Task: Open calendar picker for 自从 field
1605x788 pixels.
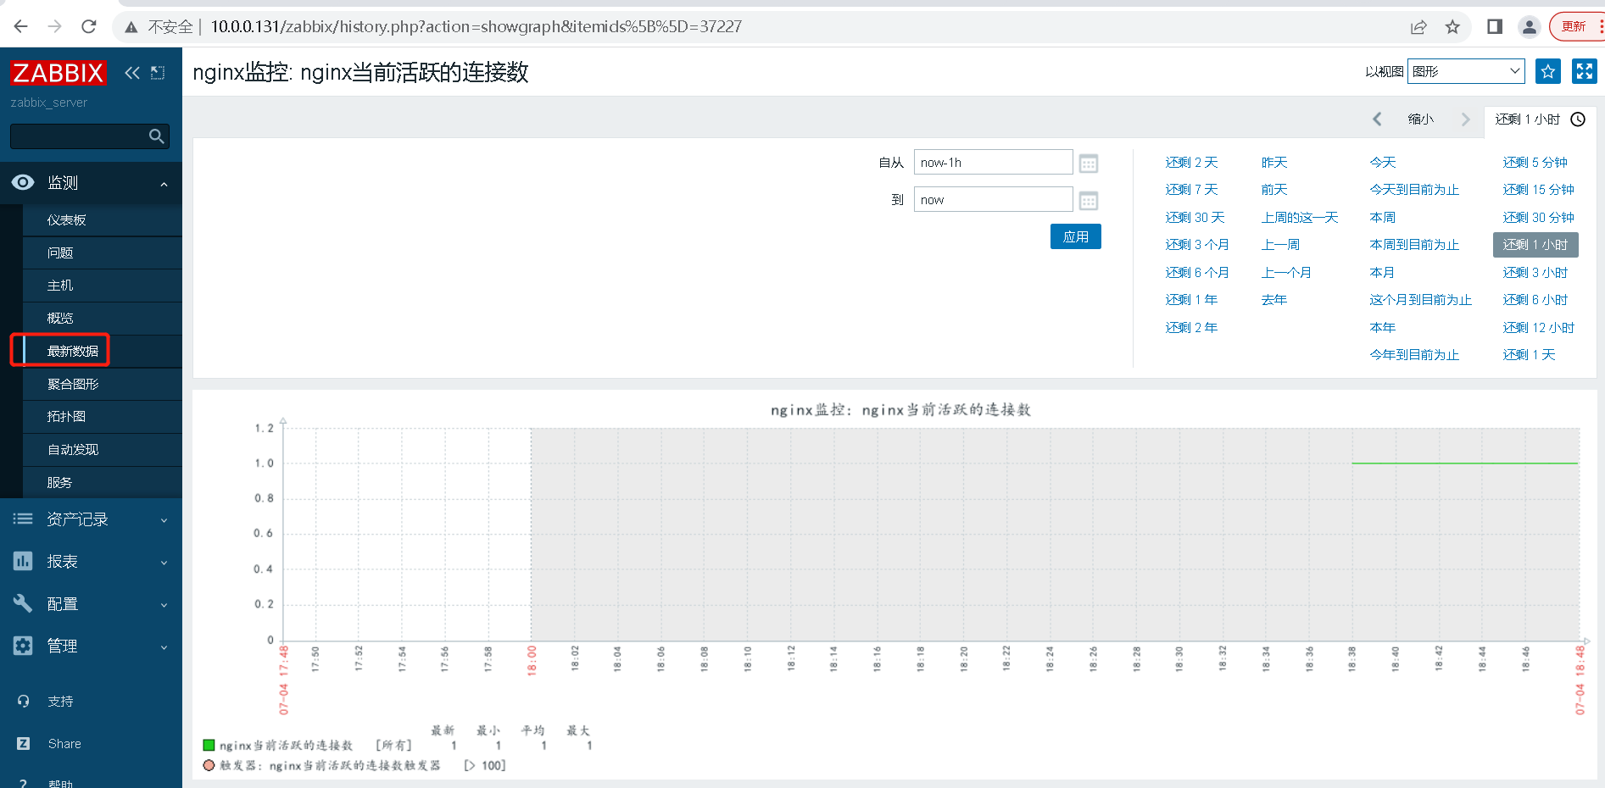Action: pyautogui.click(x=1089, y=163)
